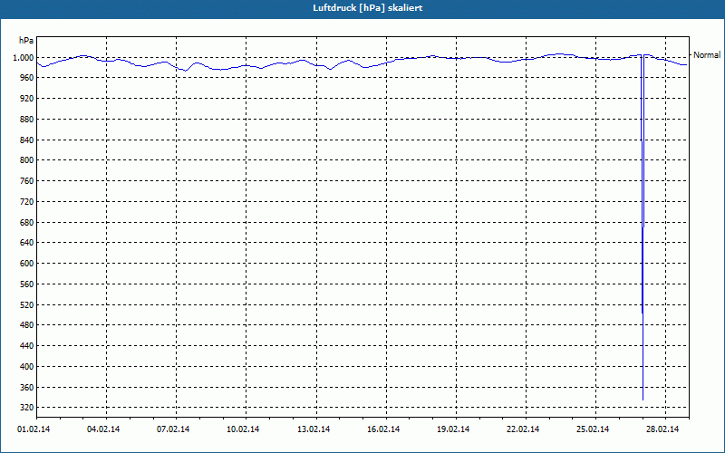Click the 600 y-axis label

pyautogui.click(x=27, y=264)
